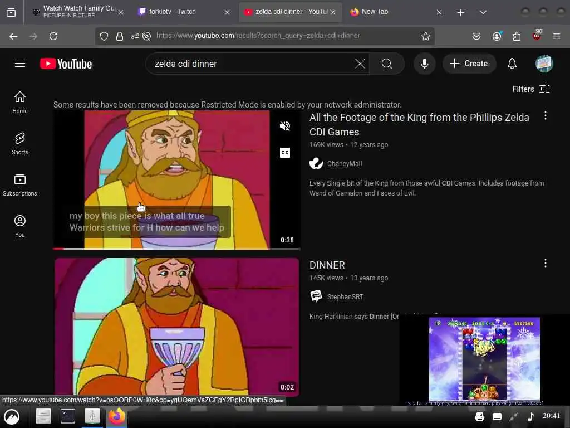Open the DINNER video thumbnail
Viewport: 570px width, 428px height.
[176, 327]
